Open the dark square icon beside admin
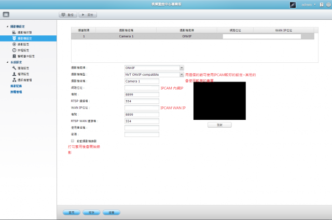332x220 pixels. point(293,5)
